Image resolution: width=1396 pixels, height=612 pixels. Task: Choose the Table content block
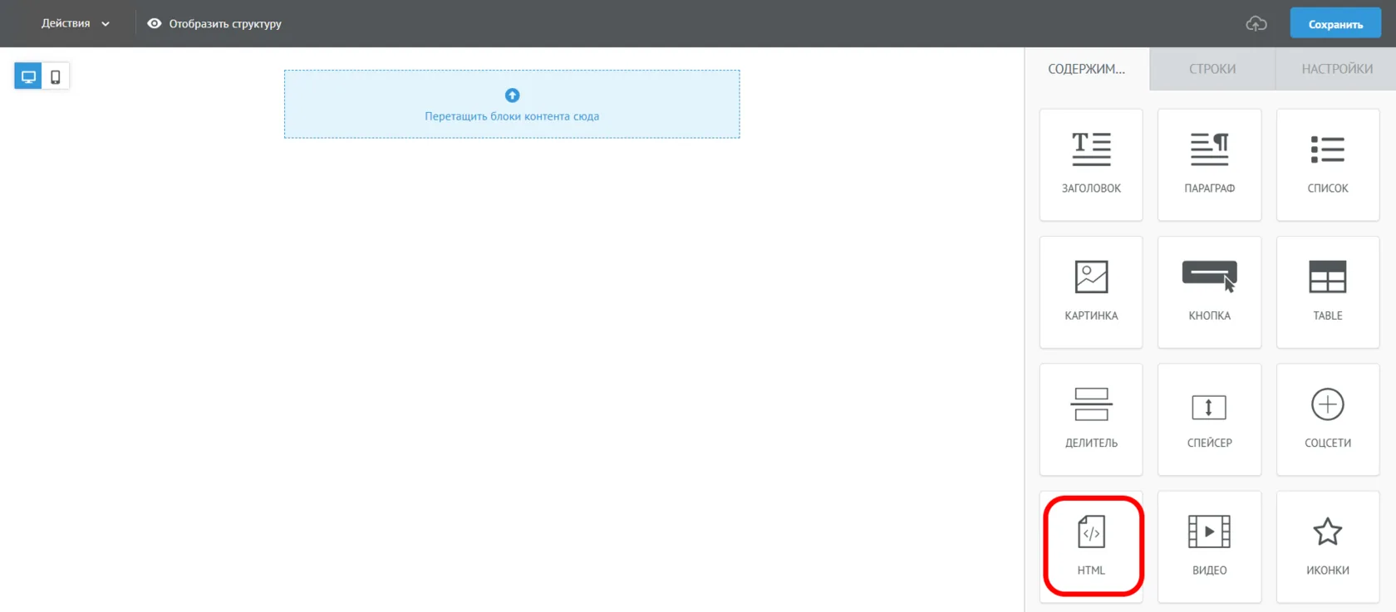coord(1328,292)
